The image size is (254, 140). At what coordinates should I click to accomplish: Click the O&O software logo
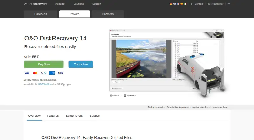click(36, 4)
